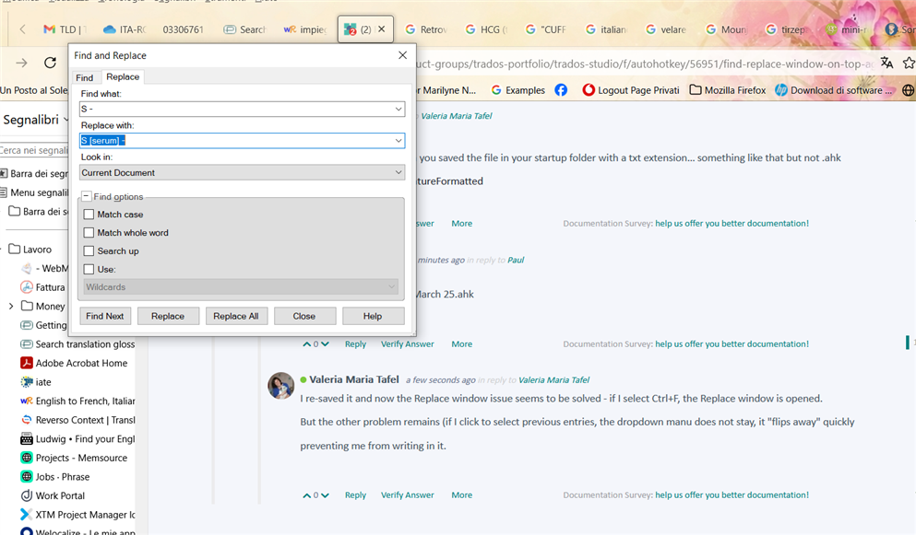This screenshot has width=916, height=535.
Task: Enable Match whole word
Action: coord(89,232)
